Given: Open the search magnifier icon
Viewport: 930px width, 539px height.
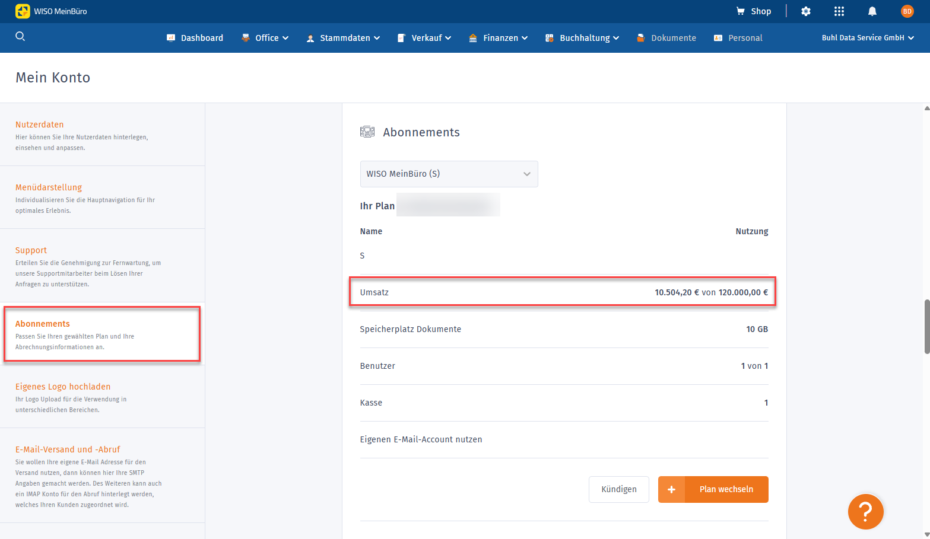Looking at the screenshot, I should (20, 37).
